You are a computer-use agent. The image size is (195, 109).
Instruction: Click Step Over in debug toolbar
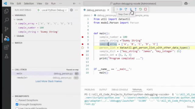(126, 9)
